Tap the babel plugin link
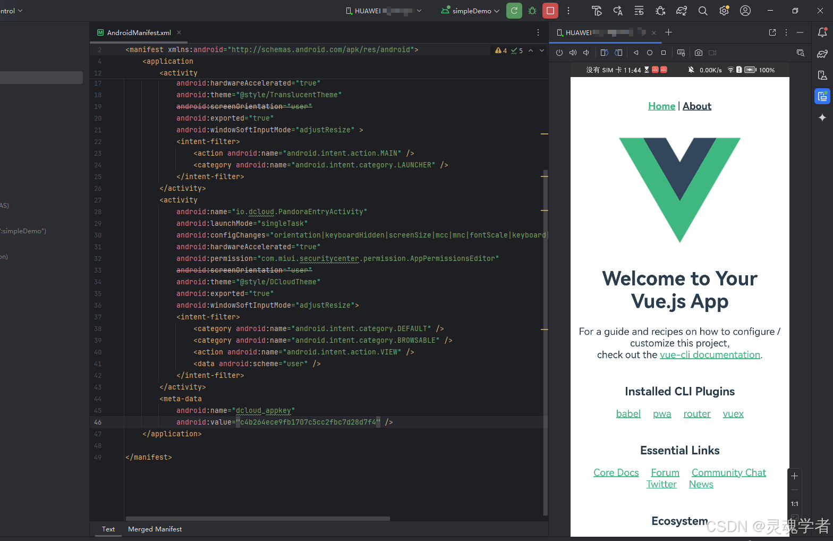 click(x=628, y=413)
